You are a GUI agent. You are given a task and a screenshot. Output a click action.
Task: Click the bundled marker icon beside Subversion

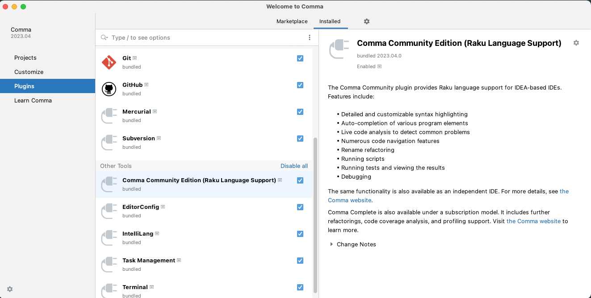coord(159,138)
